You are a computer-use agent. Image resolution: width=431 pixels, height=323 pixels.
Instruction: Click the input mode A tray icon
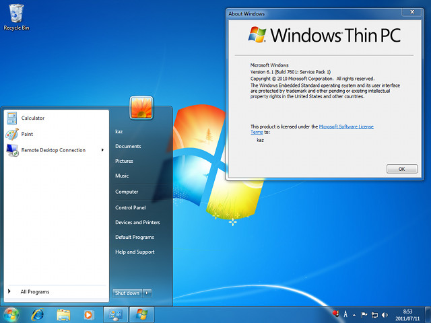coord(345,314)
